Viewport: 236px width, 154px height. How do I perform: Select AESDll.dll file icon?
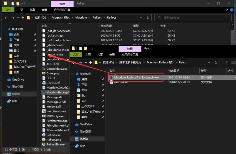(x=44, y=64)
